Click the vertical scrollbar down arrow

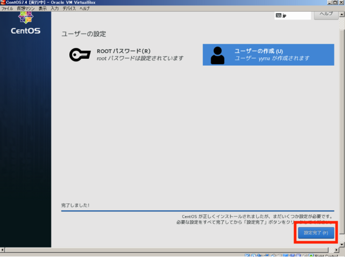tap(341, 244)
